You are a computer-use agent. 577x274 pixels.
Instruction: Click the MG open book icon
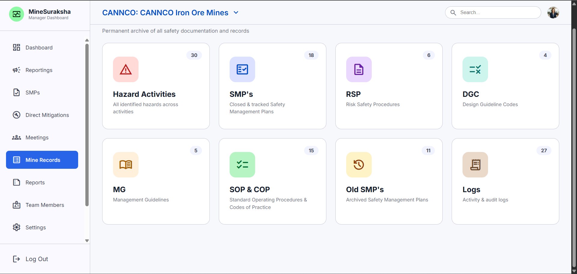coord(126,165)
